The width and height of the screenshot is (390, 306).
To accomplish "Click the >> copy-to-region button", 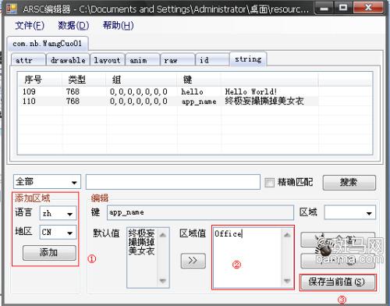I will coord(193,261).
